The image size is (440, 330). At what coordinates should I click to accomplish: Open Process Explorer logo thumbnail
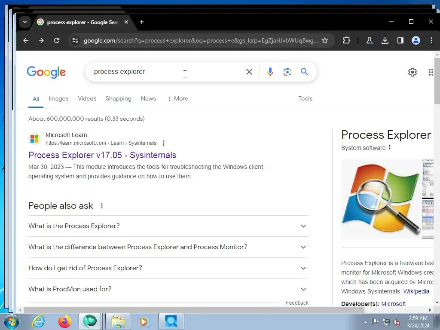[381, 199]
